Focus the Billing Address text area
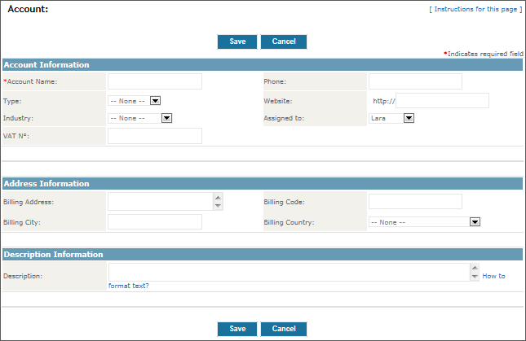 coord(160,201)
